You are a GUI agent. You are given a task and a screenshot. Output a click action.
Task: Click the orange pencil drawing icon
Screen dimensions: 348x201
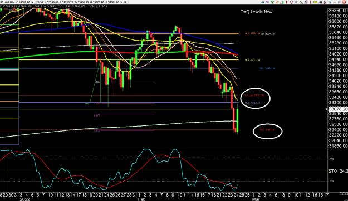(x=277, y=2)
